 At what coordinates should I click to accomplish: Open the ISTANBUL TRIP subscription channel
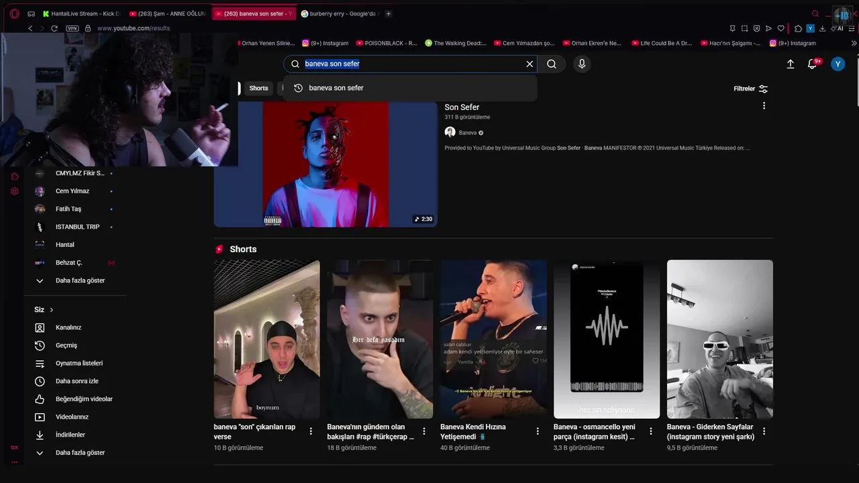point(74,227)
